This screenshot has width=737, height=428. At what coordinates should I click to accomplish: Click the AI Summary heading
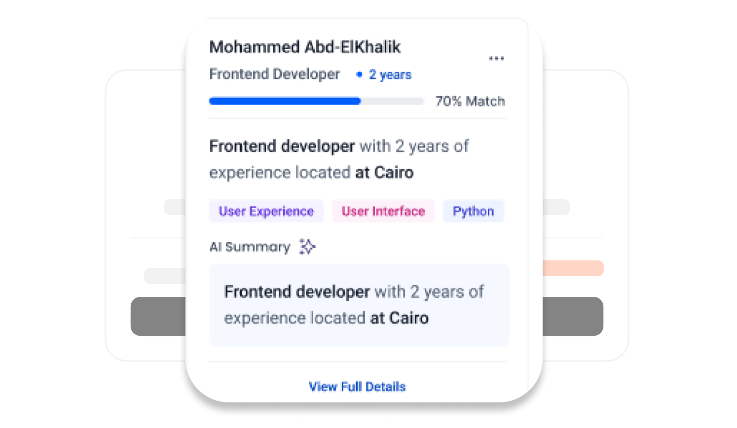click(250, 247)
